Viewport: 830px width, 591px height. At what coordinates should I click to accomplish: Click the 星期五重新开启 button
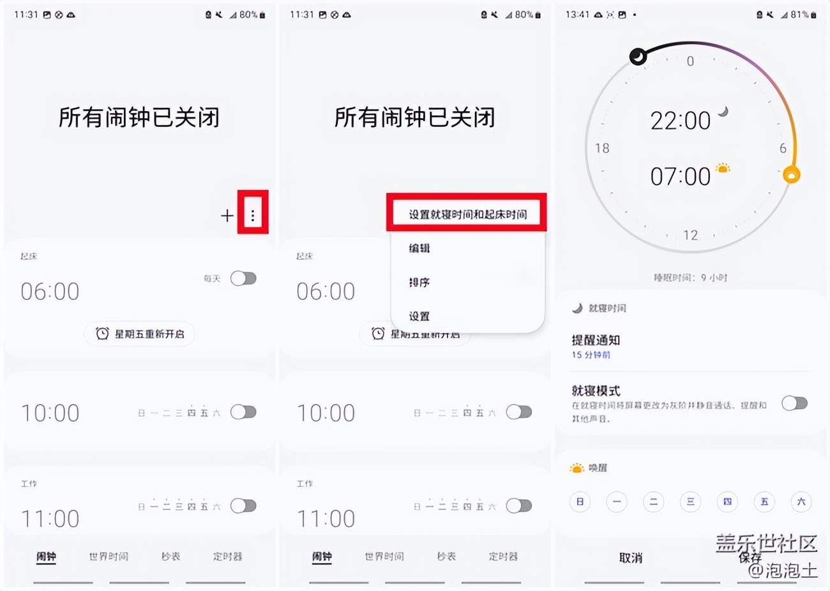139,333
